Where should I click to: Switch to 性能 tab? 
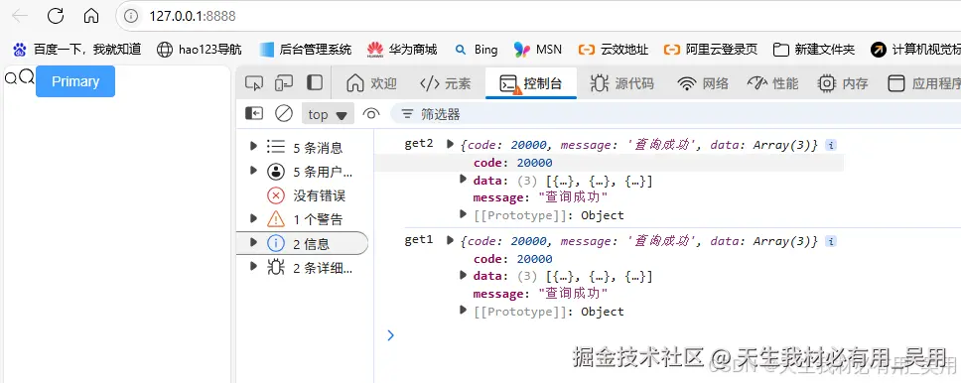coord(773,83)
